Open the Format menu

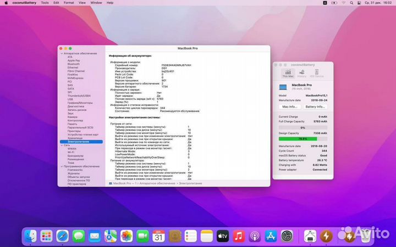[x=69, y=3]
